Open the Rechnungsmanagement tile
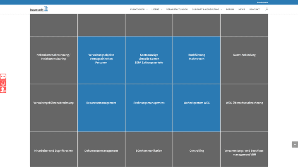Screen dimensions: 298x167 click(x=149, y=108)
